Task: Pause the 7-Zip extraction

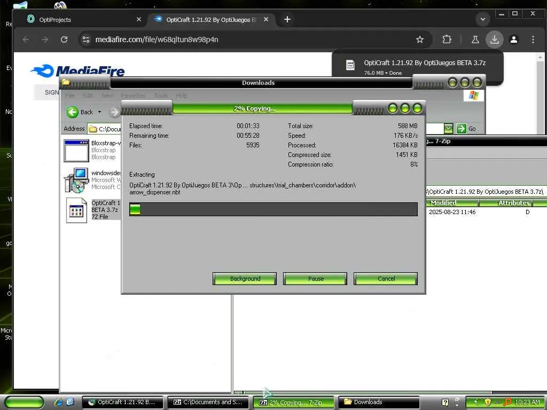Action: click(315, 279)
